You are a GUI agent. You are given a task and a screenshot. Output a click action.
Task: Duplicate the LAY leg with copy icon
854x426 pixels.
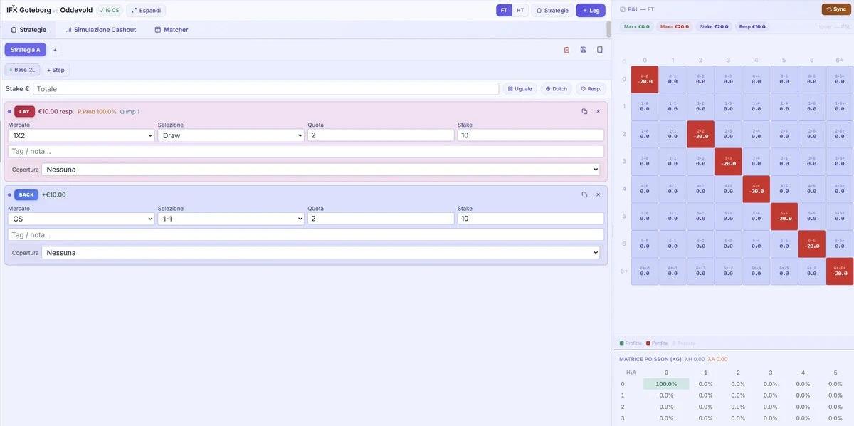584,112
